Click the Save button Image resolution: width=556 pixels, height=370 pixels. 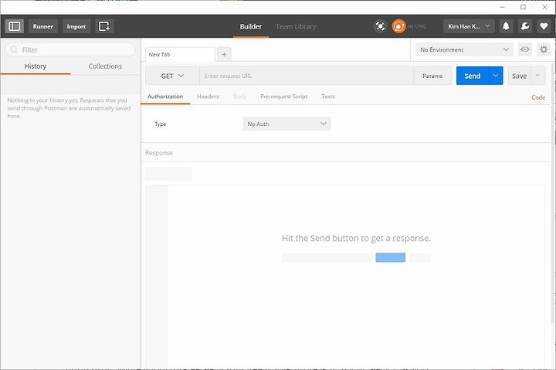[x=519, y=76]
